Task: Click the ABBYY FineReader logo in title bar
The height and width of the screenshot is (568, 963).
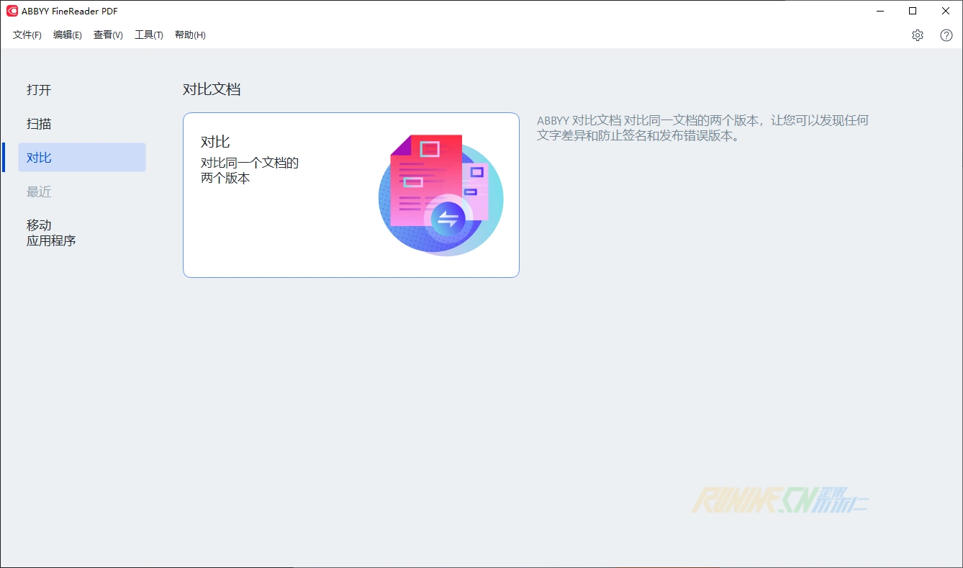Action: 12,11
